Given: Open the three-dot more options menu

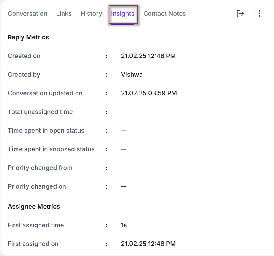Looking at the screenshot, I should click(259, 13).
